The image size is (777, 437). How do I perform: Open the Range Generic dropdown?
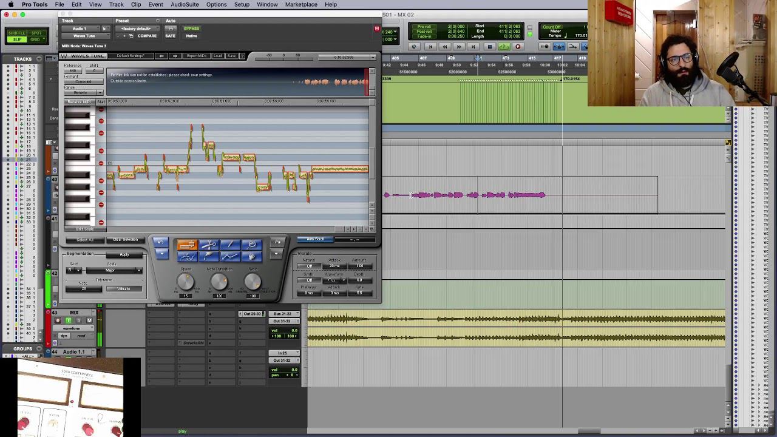83,93
